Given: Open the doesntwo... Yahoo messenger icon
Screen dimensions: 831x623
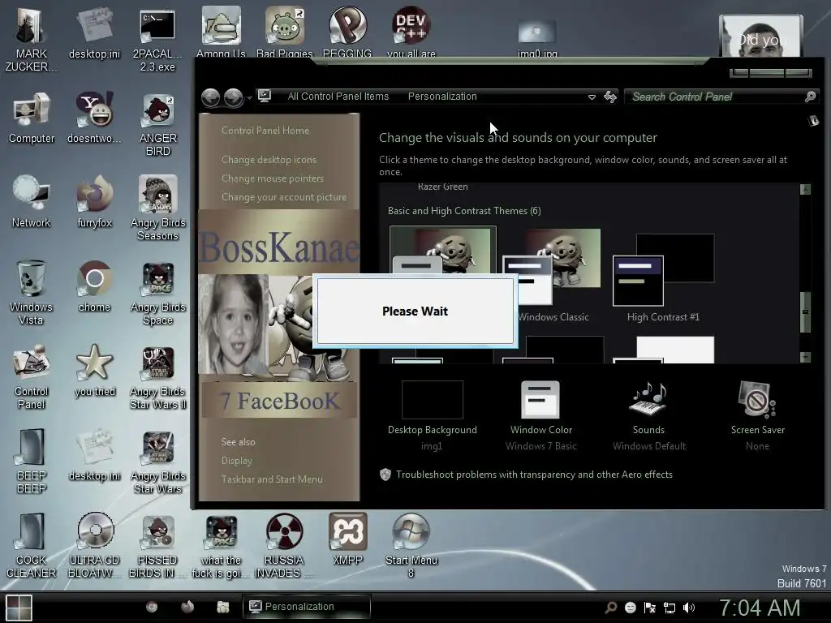Looking at the screenshot, I should 94,118.
